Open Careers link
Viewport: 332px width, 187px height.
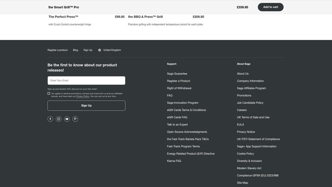coord(242,110)
